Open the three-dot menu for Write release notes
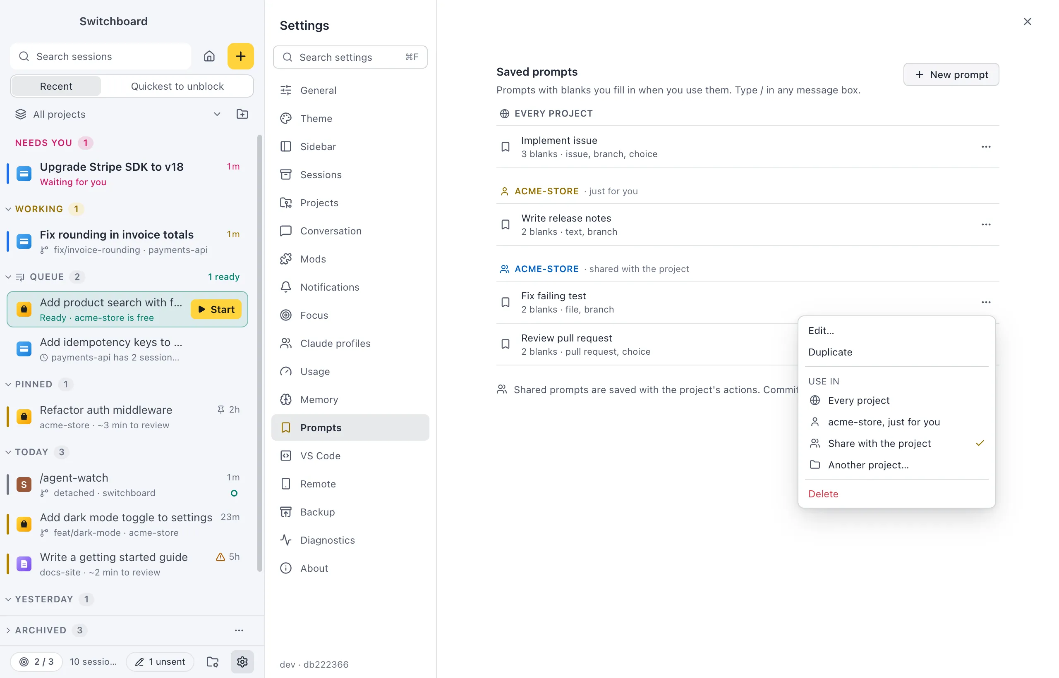Image resolution: width=1059 pixels, height=678 pixels. click(986, 224)
